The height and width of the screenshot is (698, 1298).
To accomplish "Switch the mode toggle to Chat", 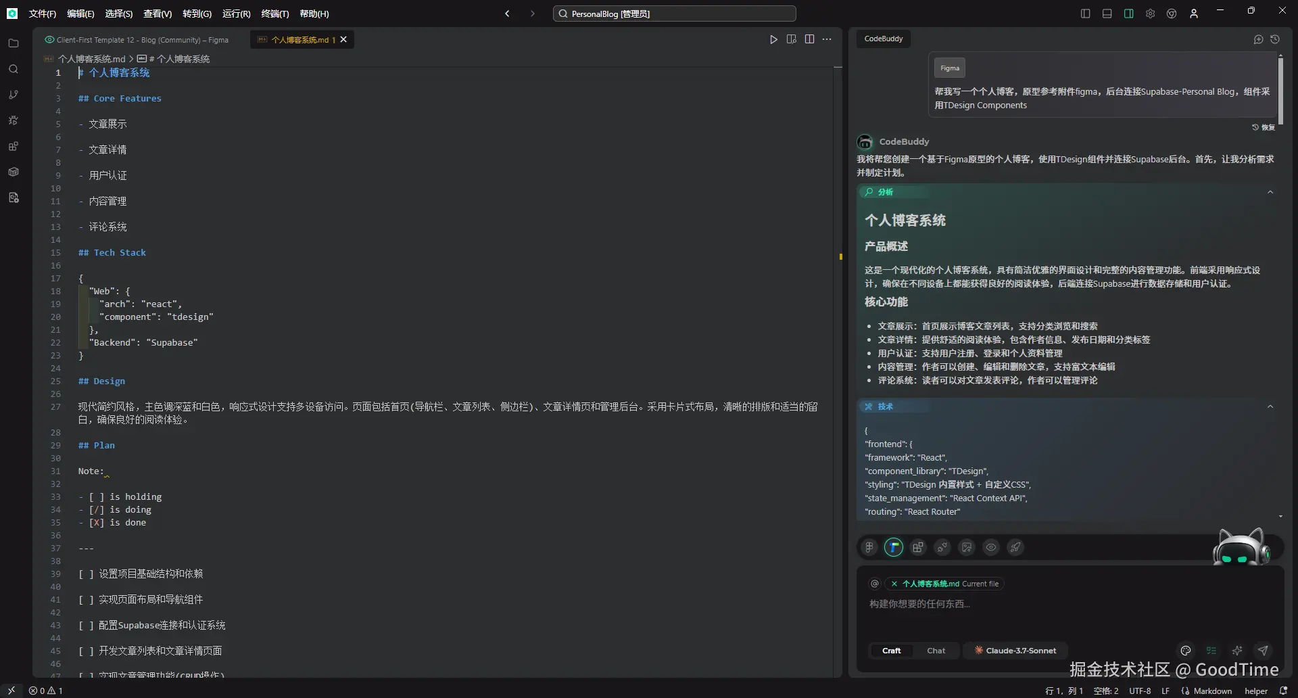I will (x=935, y=651).
